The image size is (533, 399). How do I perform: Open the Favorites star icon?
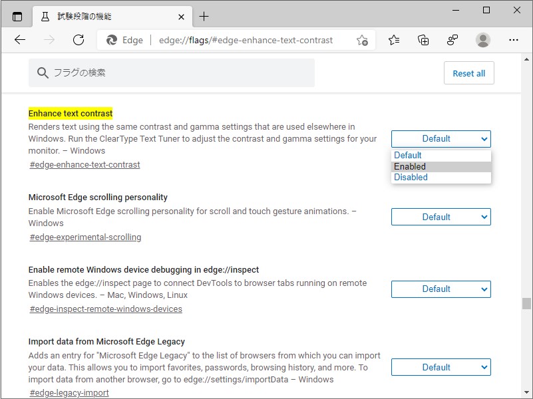pyautogui.click(x=393, y=40)
